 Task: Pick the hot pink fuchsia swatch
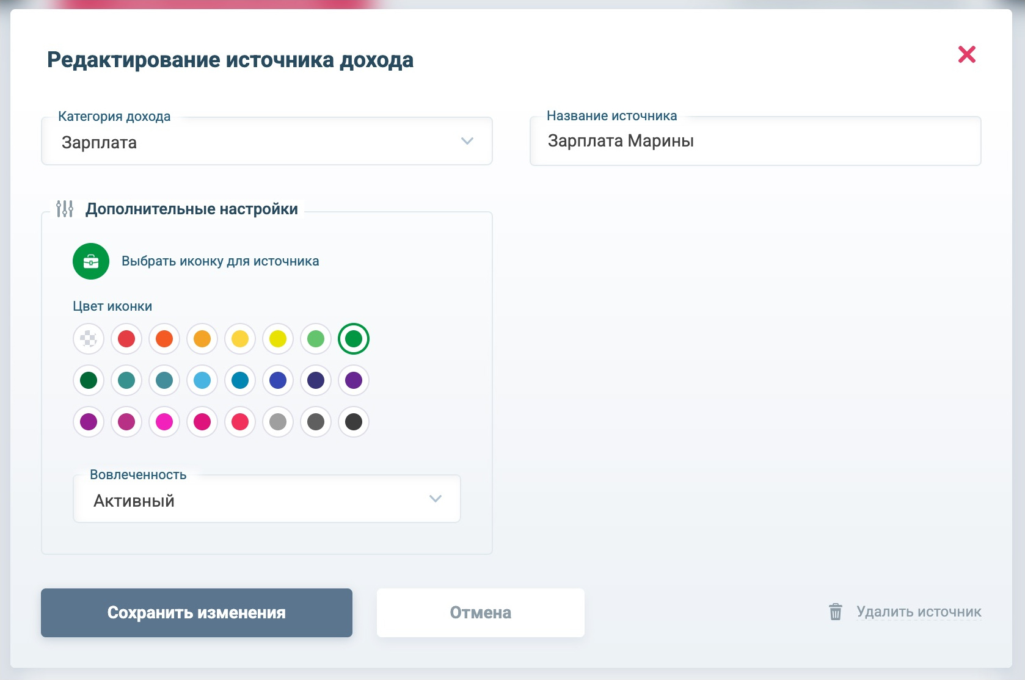click(164, 422)
